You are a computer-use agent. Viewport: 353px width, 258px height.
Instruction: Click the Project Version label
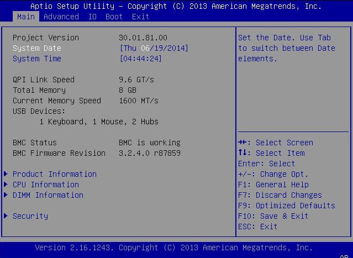click(x=46, y=38)
